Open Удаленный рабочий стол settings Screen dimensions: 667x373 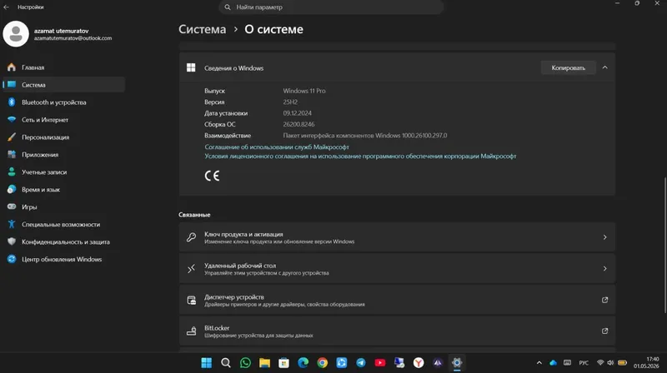[397, 268]
